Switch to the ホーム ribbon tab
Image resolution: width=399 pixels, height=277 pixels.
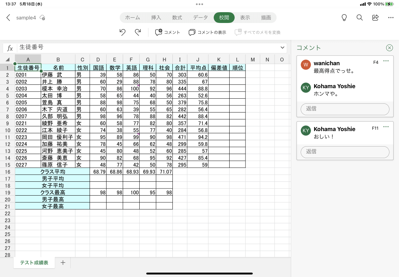point(133,18)
